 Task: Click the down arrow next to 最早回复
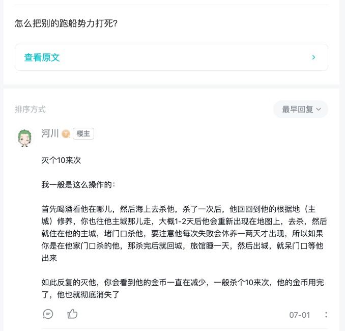pos(319,109)
